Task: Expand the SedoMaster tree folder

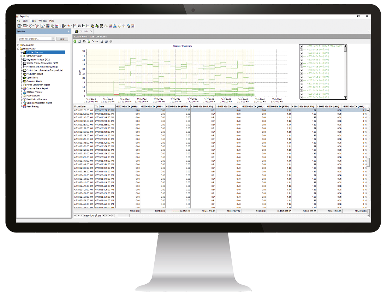Action: click(18, 45)
